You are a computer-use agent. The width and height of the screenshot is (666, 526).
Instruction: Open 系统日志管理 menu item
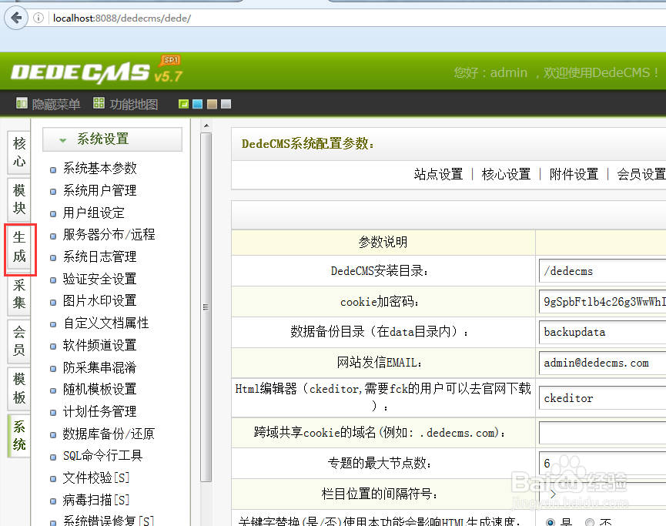click(100, 256)
